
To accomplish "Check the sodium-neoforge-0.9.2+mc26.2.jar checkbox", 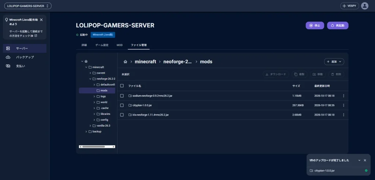I will [122, 95].
